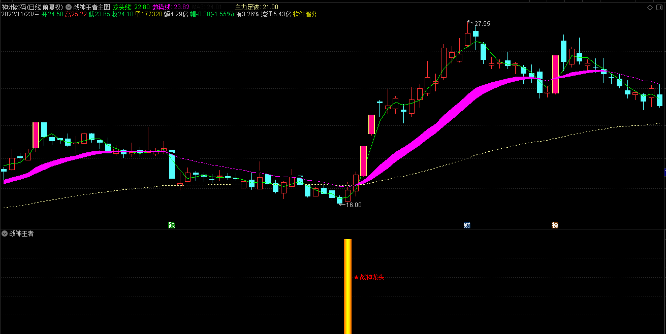Click the 神州数码 stock title
Screen dimensions: 666x334
pyautogui.click(x=14, y=7)
